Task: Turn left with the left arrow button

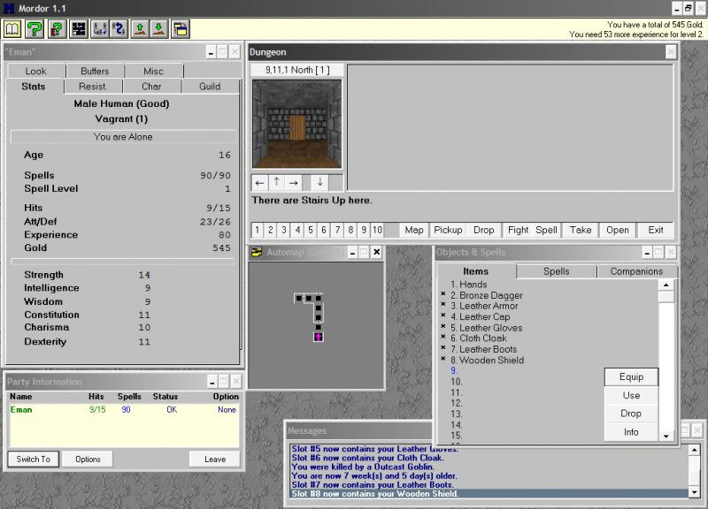Action: coord(259,183)
